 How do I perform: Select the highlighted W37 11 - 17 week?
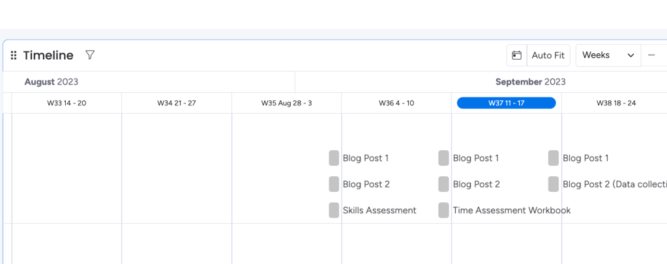click(x=506, y=103)
